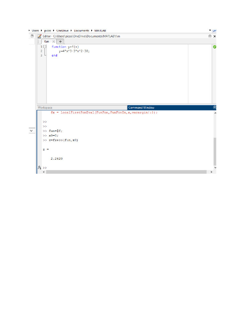Open the left panel actions circle button
This screenshot has width=245, height=327.
point(32,36)
